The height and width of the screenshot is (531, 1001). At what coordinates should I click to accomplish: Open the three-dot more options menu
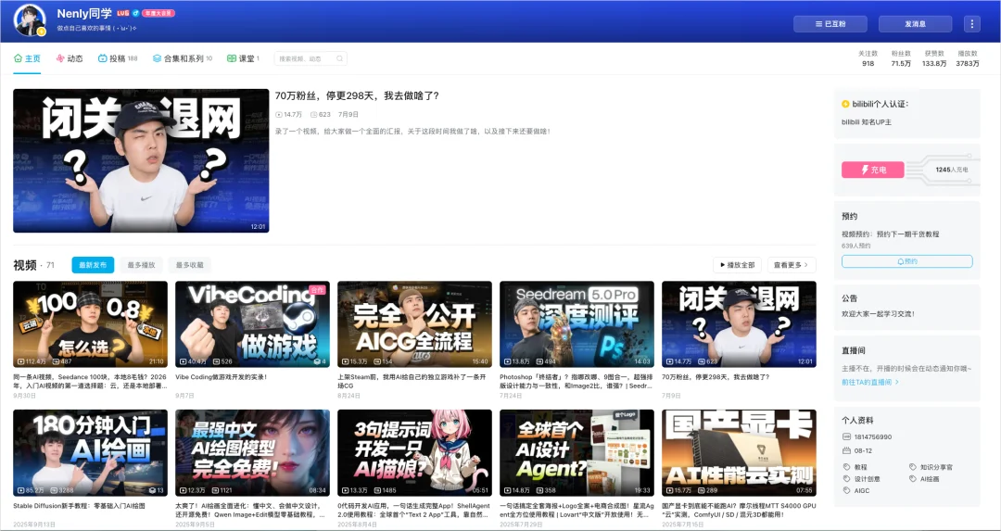[x=971, y=24]
